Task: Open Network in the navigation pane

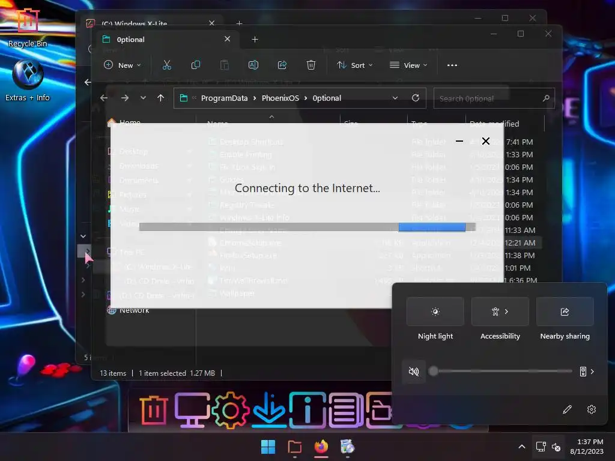Action: click(134, 310)
